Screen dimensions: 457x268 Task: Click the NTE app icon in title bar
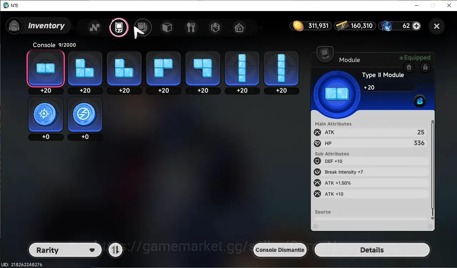coord(6,5)
